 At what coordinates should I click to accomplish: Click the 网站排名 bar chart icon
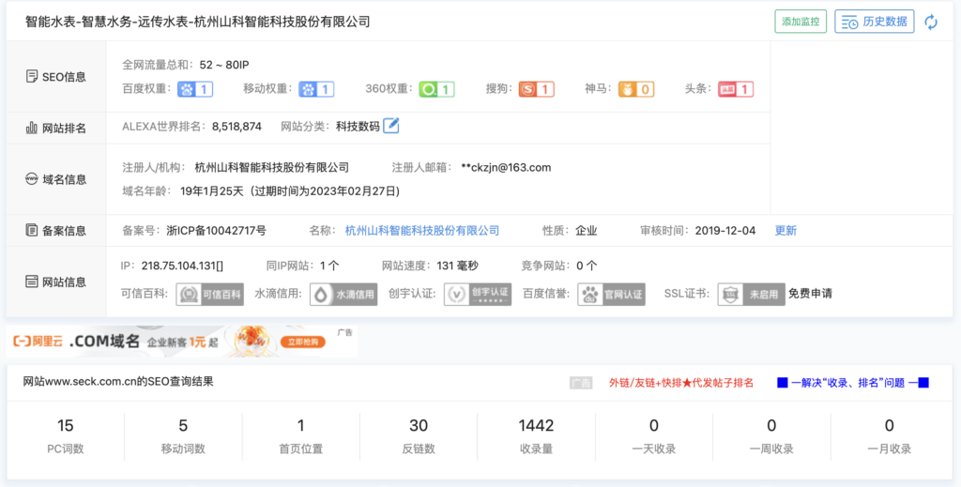(32, 128)
